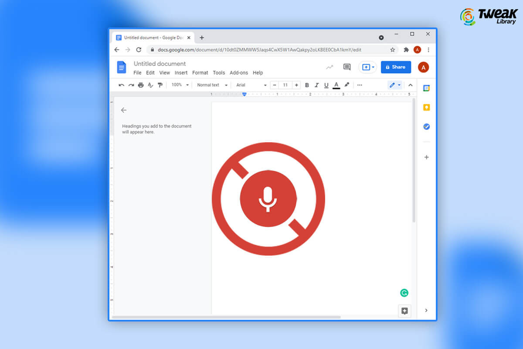Image resolution: width=523 pixels, height=349 pixels.
Task: Select the Paint format tool
Action: 160,85
